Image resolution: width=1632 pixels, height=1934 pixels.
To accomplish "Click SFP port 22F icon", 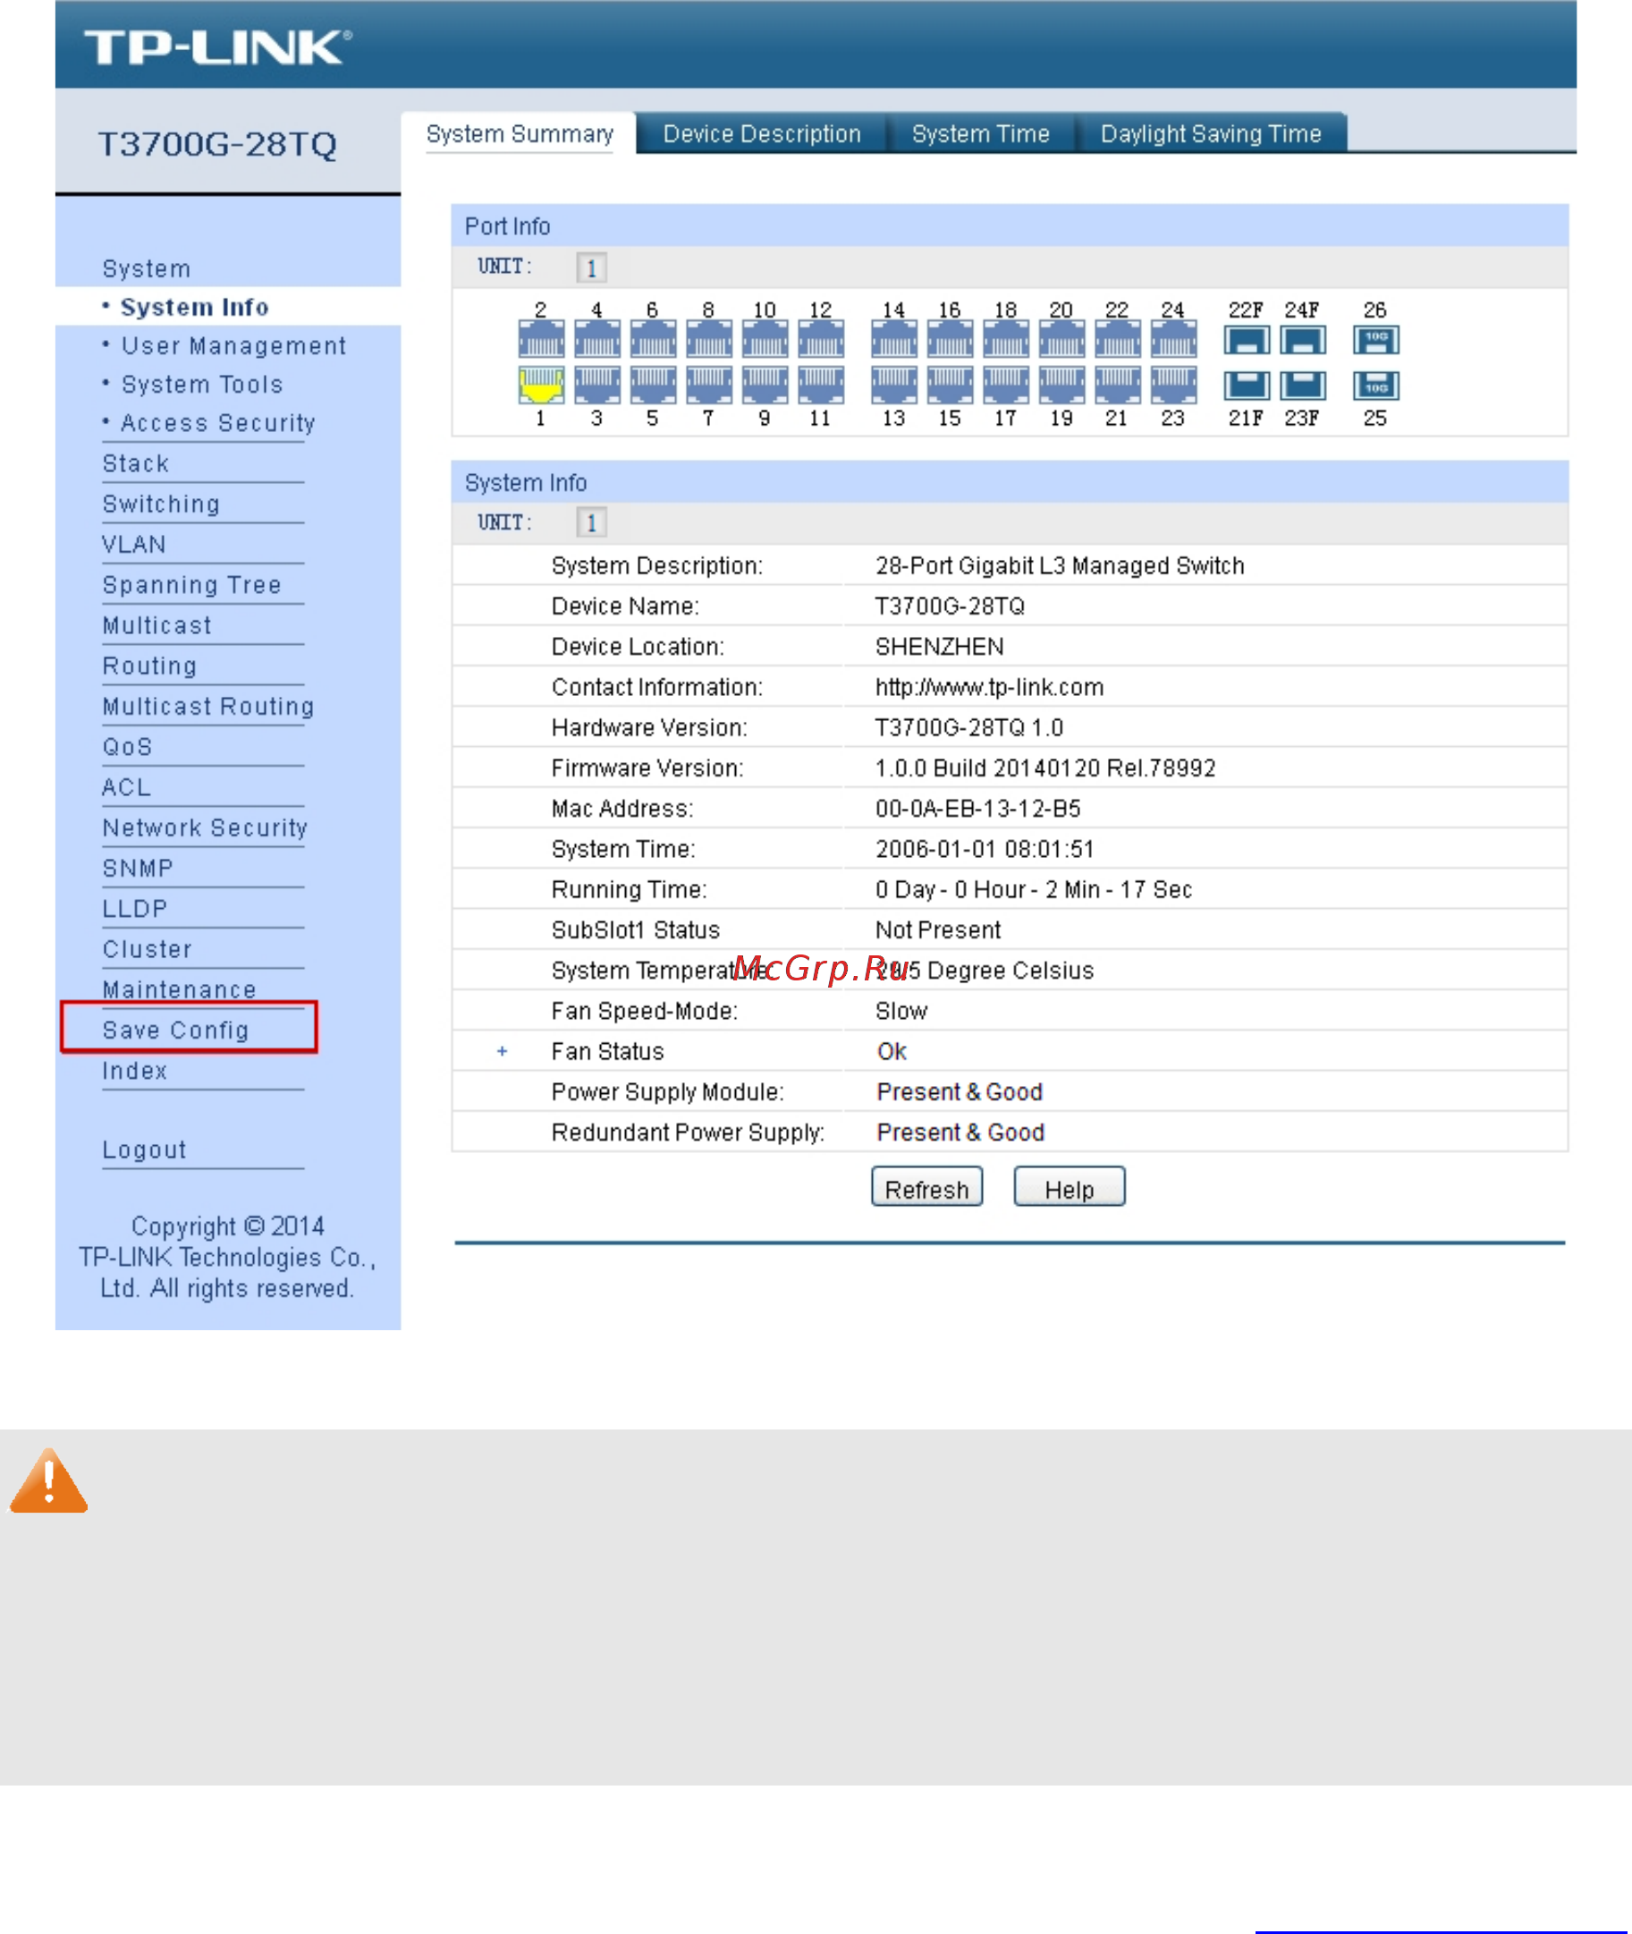I will tap(1247, 341).
